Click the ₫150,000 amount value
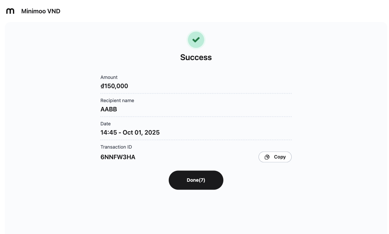Image resolution: width=389 pixels, height=234 pixels. click(x=114, y=86)
